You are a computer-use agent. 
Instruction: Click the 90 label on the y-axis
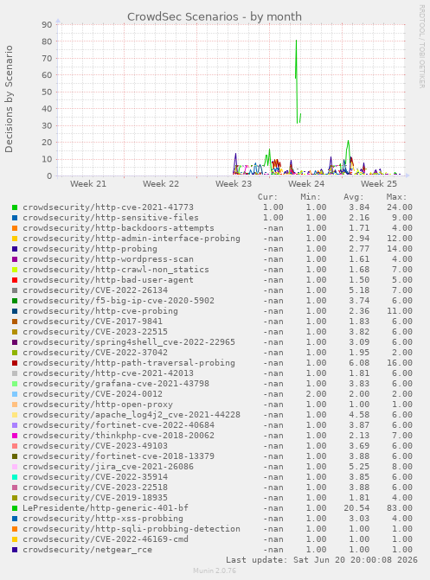[x=47, y=25]
